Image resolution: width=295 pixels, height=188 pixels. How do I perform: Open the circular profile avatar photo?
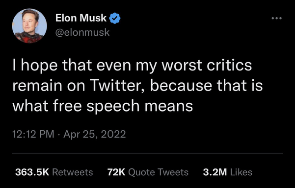29,26
